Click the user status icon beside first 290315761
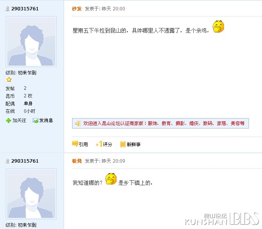 pyautogui.click(x=8, y=9)
